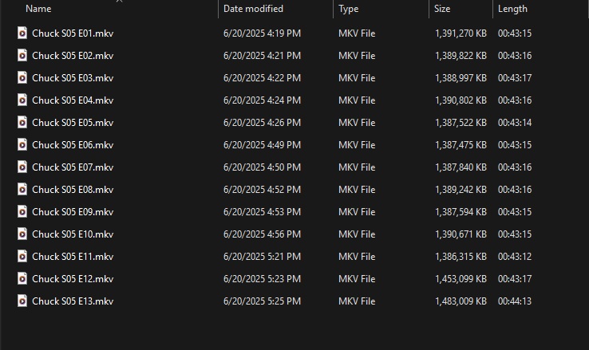Sort by the Date modified column header
Viewport: 589px width, 350px height.
tap(255, 9)
